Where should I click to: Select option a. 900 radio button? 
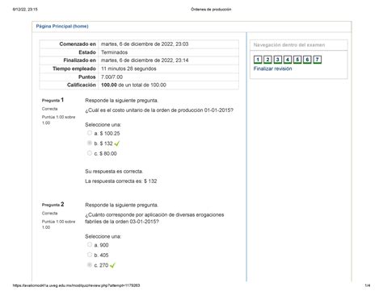[90, 244]
